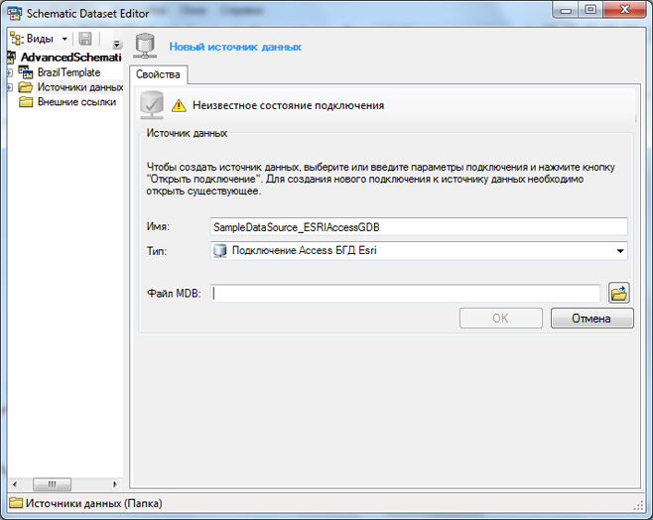The width and height of the screenshot is (653, 520).
Task: Click the Виды tree views icon
Action: (17, 39)
